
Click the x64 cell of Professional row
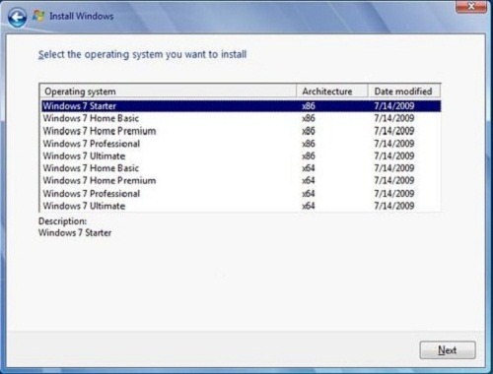(x=309, y=194)
